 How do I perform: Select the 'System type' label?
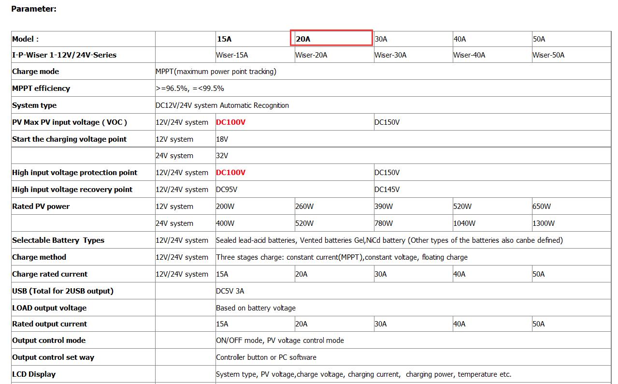click(34, 105)
